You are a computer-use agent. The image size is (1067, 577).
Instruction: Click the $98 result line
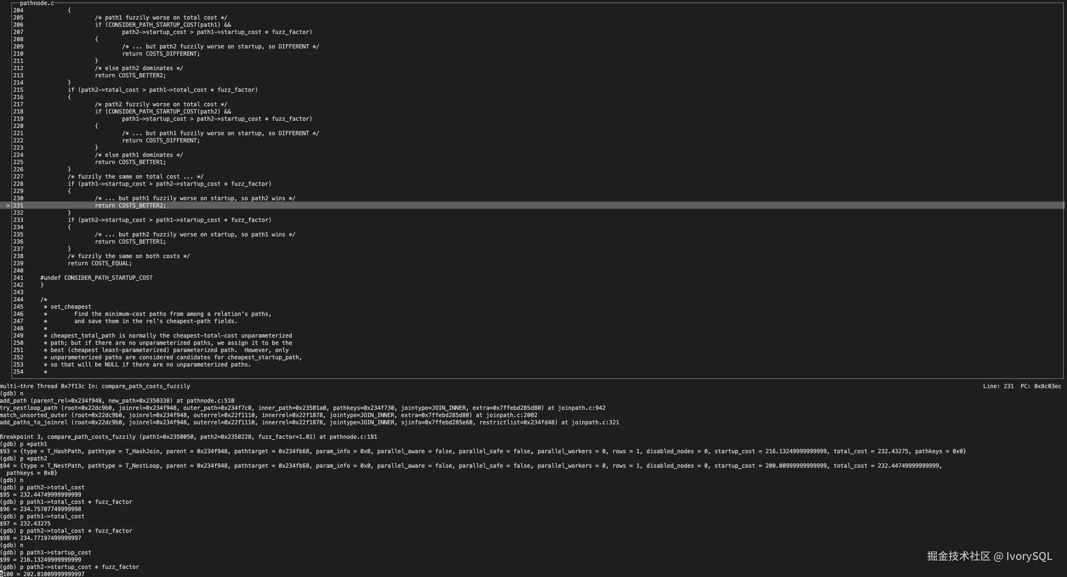41,538
